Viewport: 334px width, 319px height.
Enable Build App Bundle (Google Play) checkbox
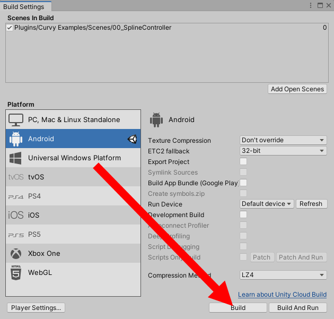click(x=243, y=183)
